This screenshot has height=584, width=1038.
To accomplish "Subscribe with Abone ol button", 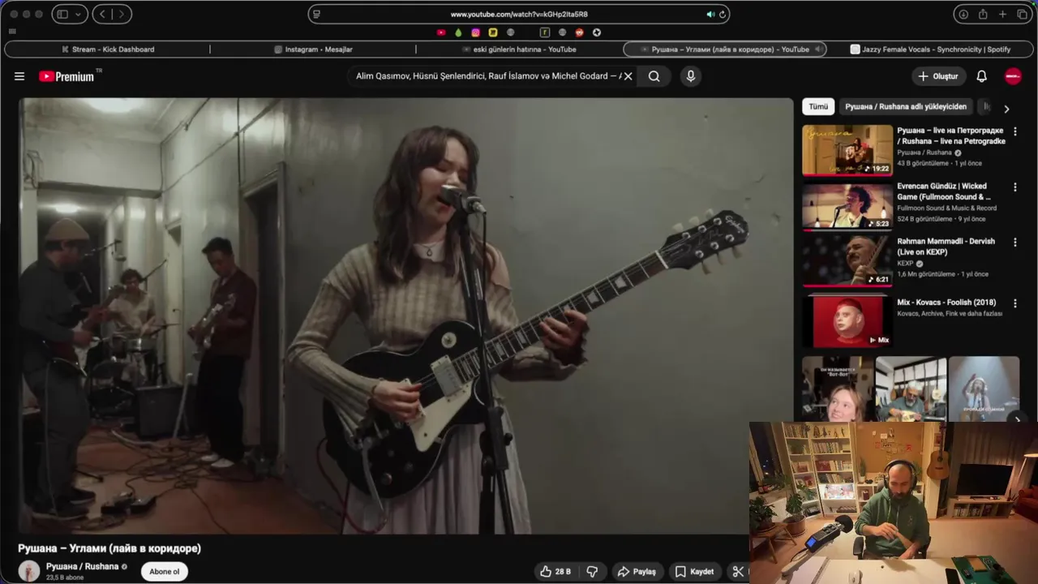I will click(x=164, y=572).
